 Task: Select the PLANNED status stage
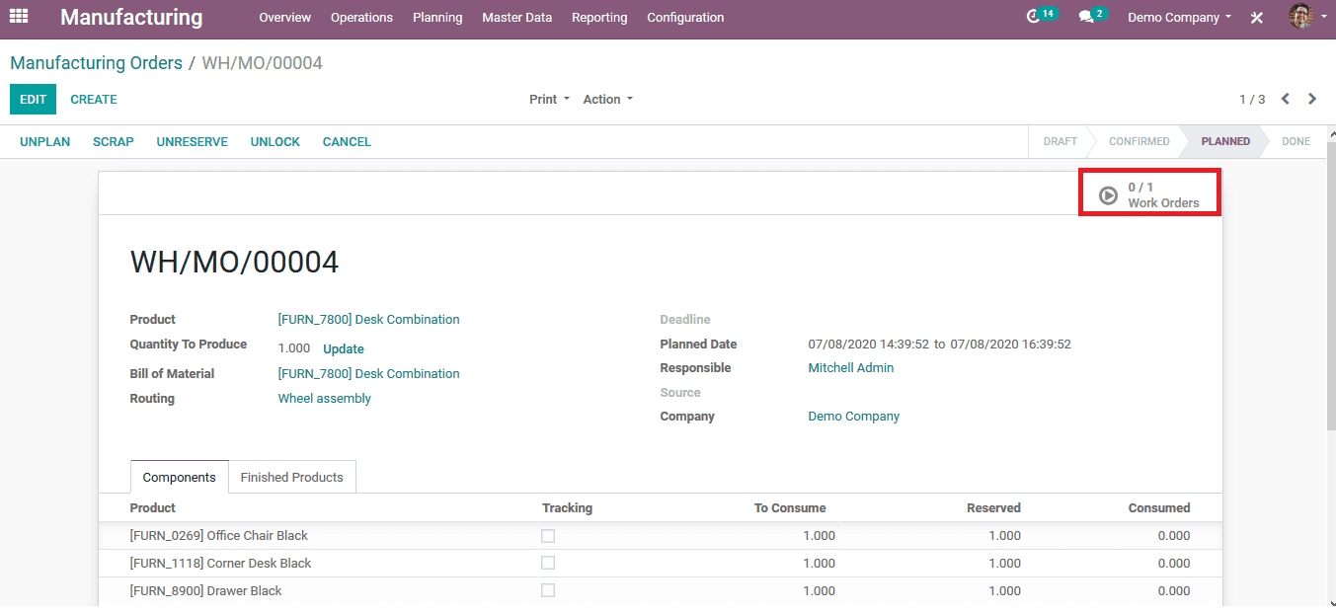1225,142
